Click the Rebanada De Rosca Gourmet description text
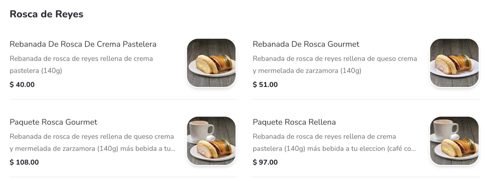Viewport: 486px width, 181px height. (334, 64)
